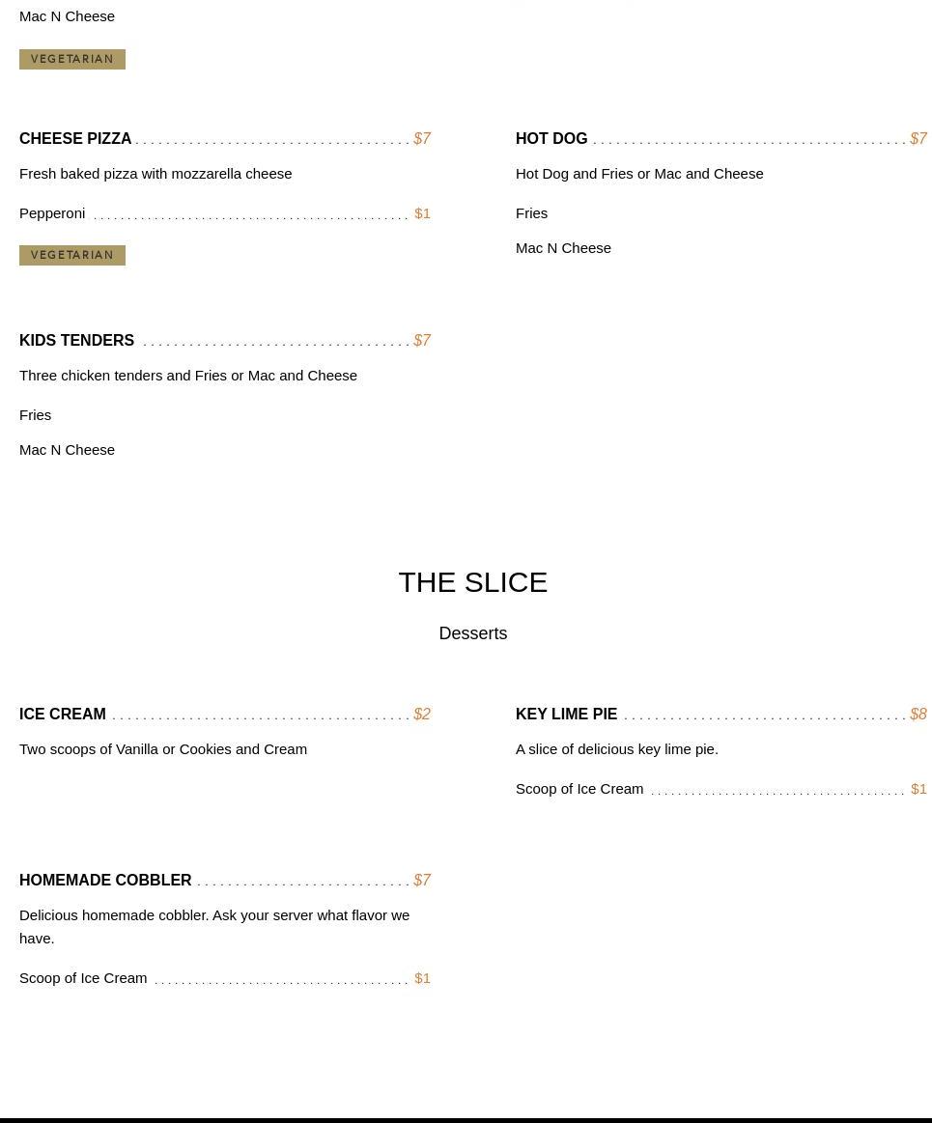This screenshot has width=932, height=1123.
Task: Click Mac N Cheese under Kids Tenders
Action: point(67,450)
